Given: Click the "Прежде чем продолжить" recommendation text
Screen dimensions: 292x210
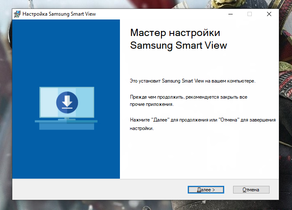Looking at the screenshot, I should pos(189,97).
